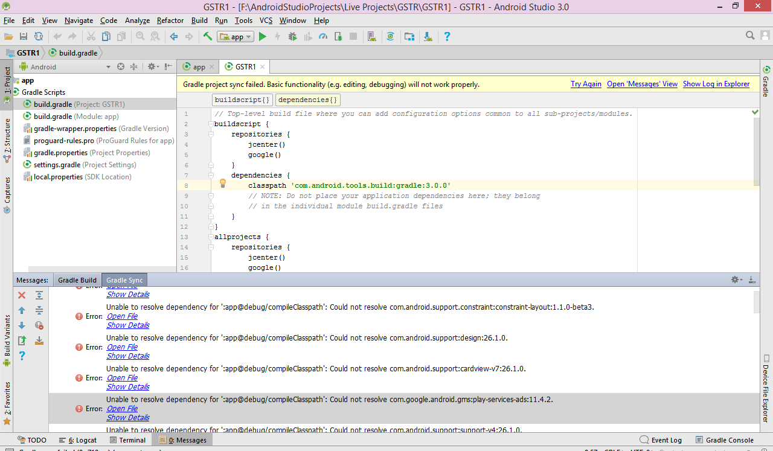773x451 pixels.
Task: Open the File menu
Action: pos(9,21)
